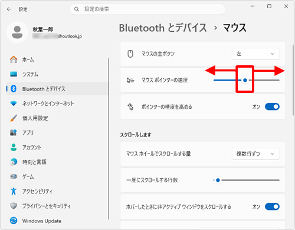The height and width of the screenshot is (230, 295).
Task: Open 個人用設定 in sidebar
Action: [x=57, y=118]
